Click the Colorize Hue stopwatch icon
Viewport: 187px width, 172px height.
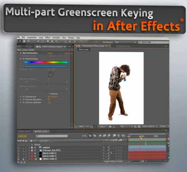tap(24, 96)
